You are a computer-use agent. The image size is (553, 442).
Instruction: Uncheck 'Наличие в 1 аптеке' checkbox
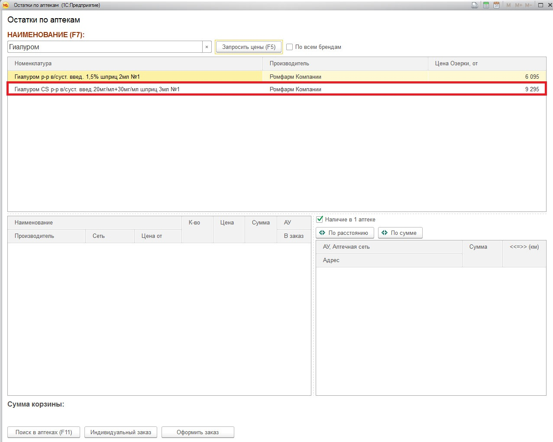tap(320, 219)
